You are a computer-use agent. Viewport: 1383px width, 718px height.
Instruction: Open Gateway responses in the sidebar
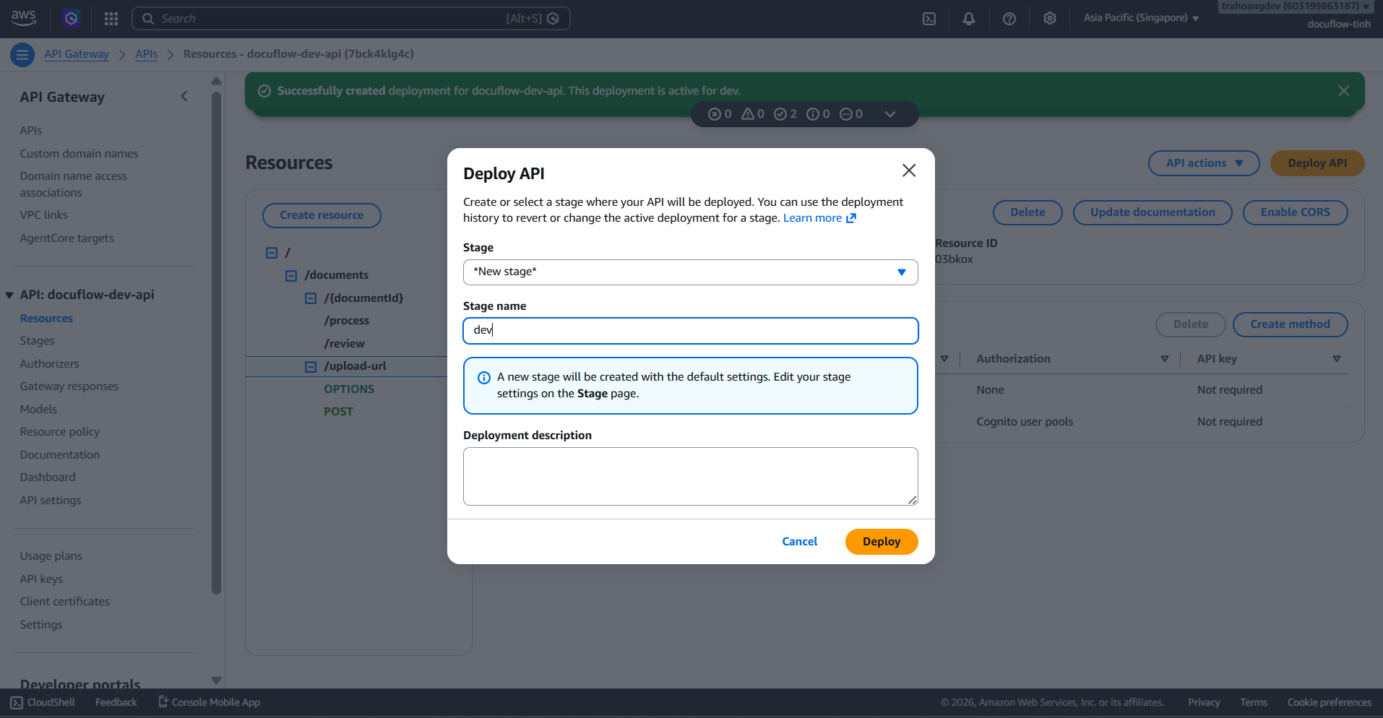click(x=69, y=386)
